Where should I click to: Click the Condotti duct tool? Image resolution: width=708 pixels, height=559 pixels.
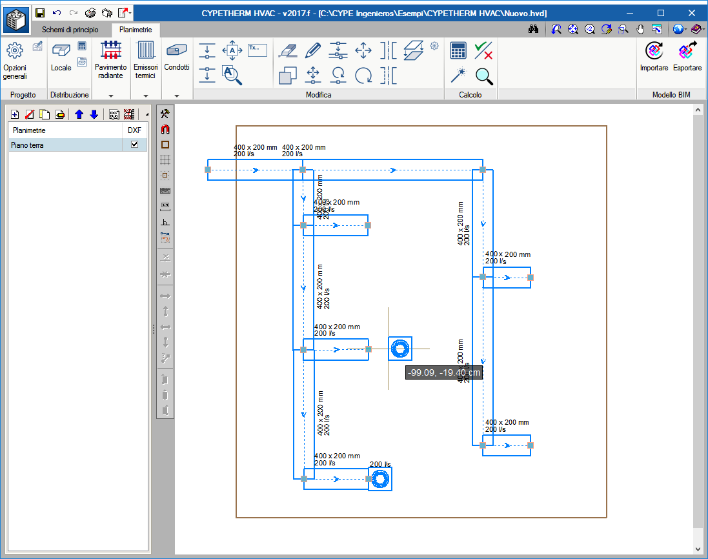click(177, 56)
